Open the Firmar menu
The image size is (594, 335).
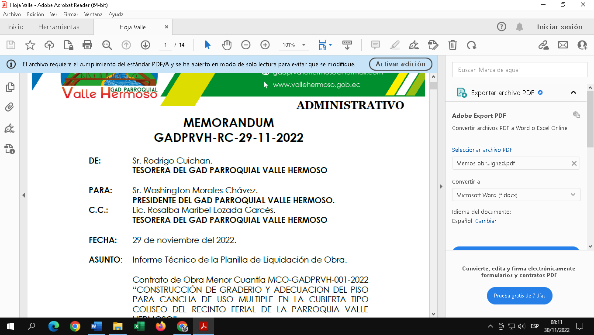70,14
